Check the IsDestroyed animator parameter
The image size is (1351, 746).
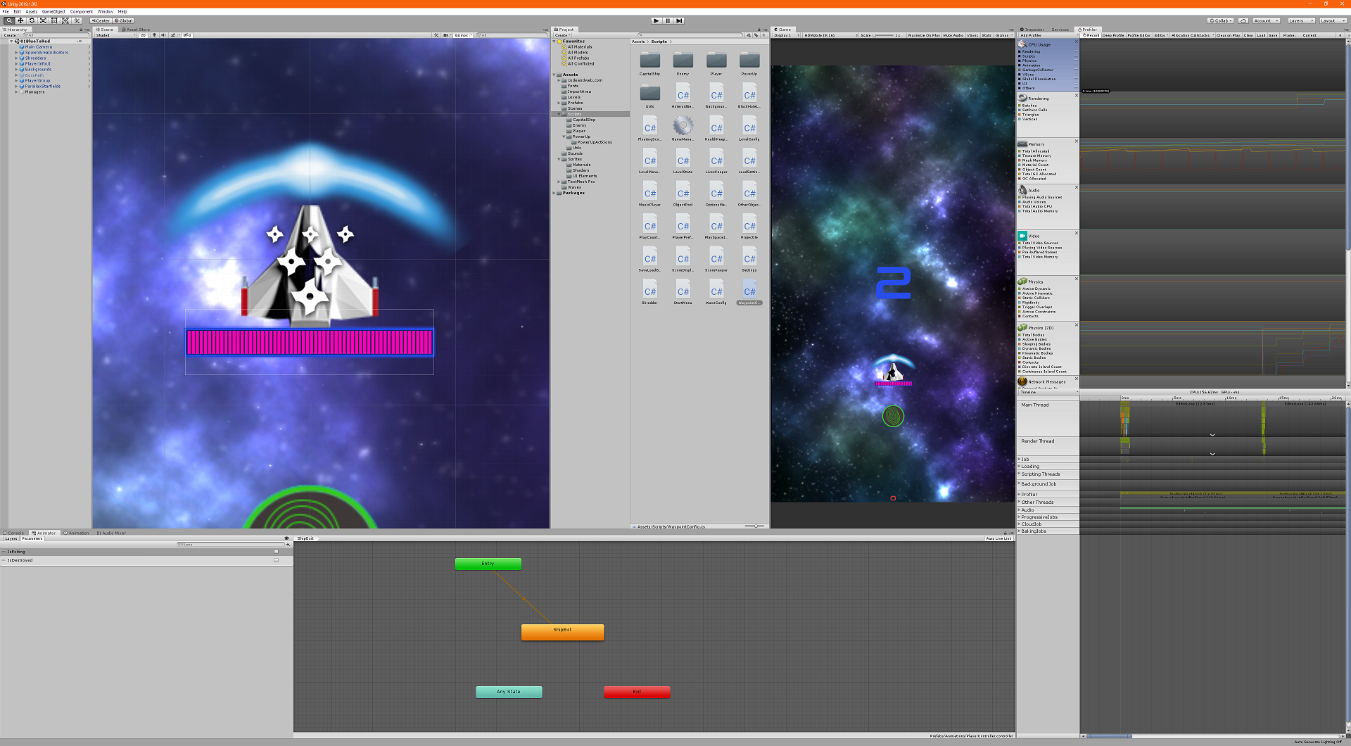277,560
